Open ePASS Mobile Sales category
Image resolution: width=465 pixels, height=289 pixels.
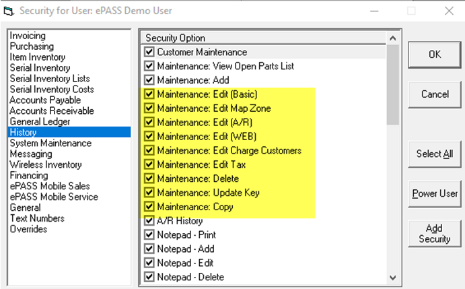pyautogui.click(x=50, y=186)
